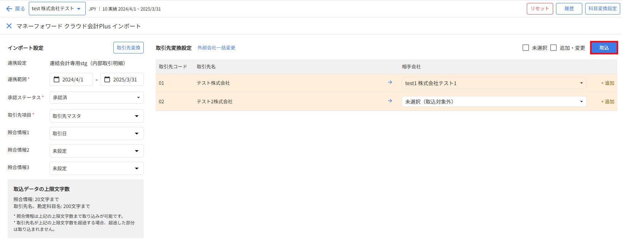Click the start date field 2024/4/1
Screen dimensions: 622x244
point(71,79)
